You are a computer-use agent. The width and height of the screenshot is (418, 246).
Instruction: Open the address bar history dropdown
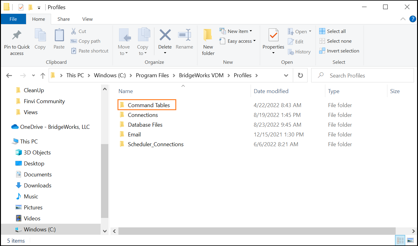point(286,75)
